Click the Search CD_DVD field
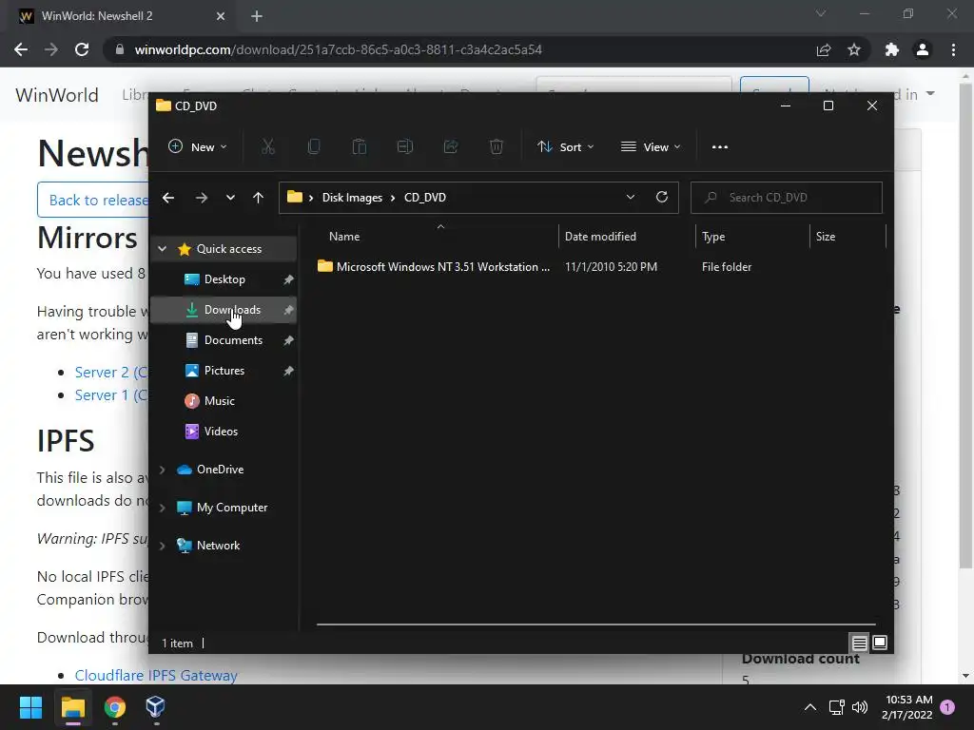The height and width of the screenshot is (730, 974). (787, 198)
